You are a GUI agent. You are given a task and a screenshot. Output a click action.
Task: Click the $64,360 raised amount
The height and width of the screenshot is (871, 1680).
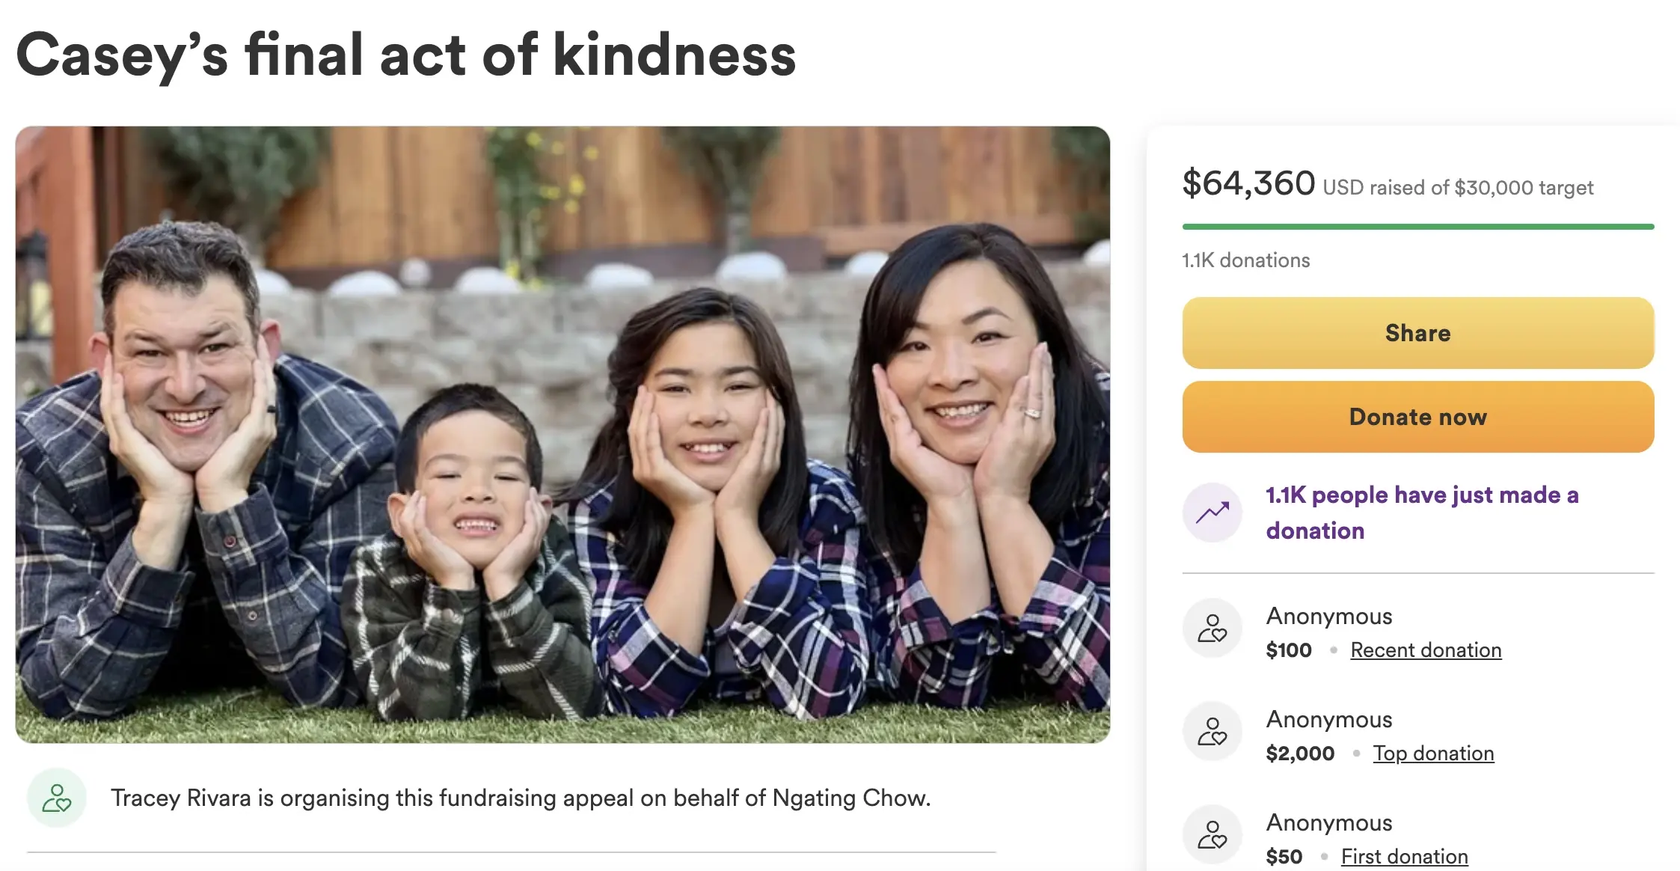1248,183
